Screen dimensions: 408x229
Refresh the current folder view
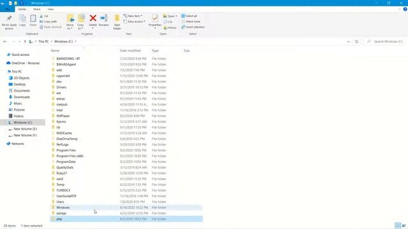(x=357, y=41)
